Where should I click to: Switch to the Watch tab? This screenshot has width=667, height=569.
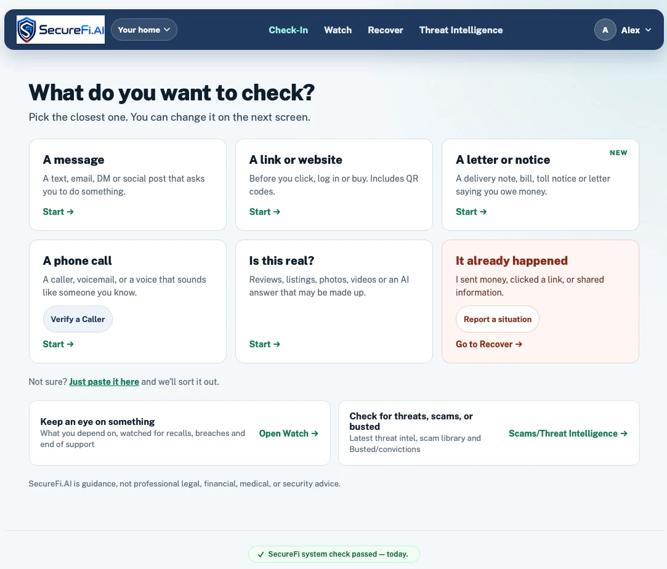338,30
